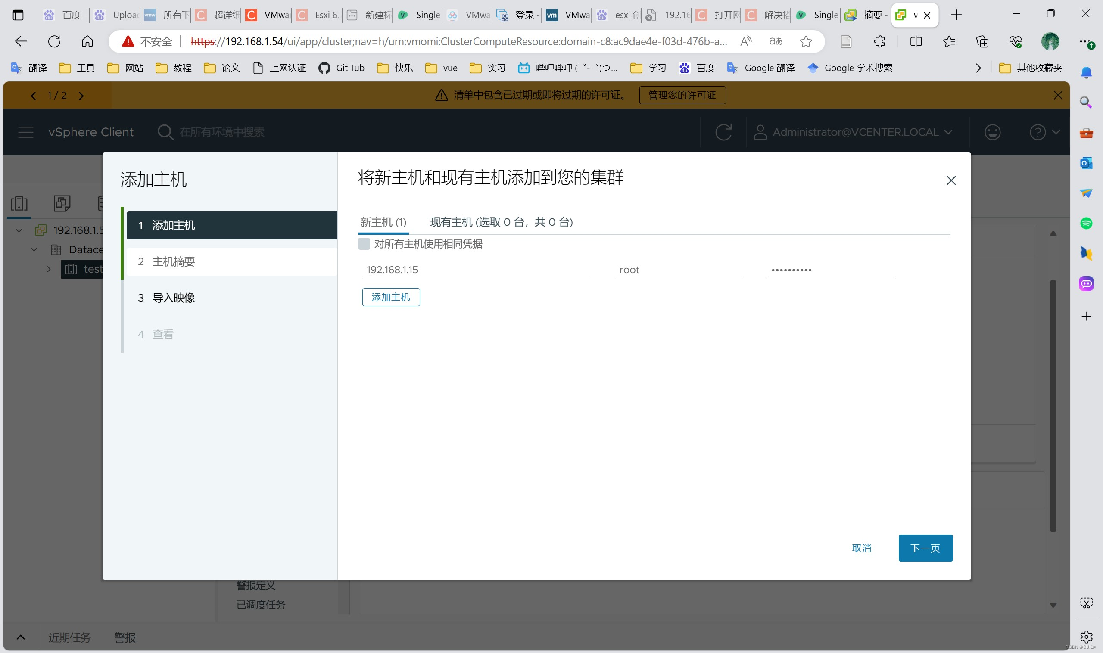1103x653 pixels.
Task: Check 'use same credentials for all hosts' box
Action: coord(364,244)
